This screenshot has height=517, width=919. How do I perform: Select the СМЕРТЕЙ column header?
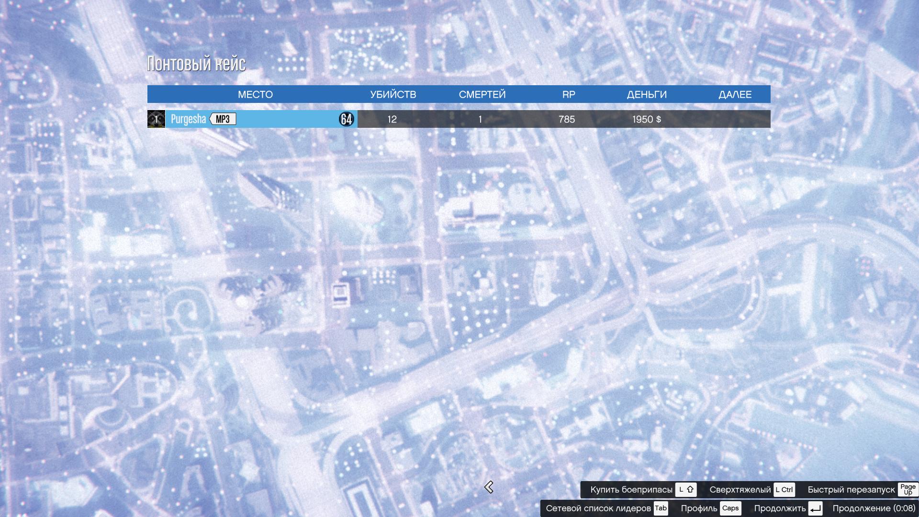tap(482, 94)
